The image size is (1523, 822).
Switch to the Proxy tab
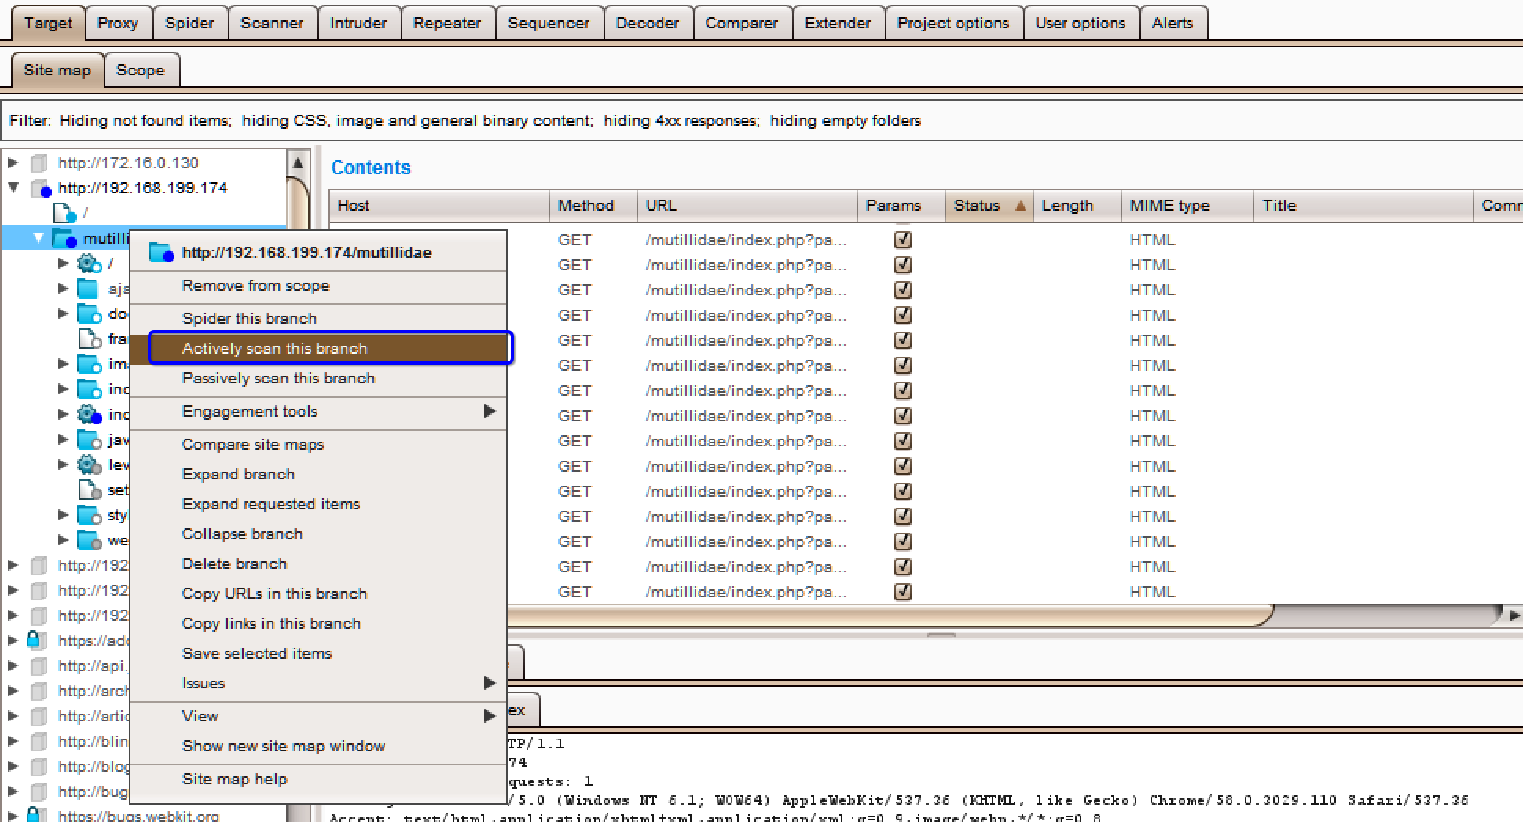point(118,24)
